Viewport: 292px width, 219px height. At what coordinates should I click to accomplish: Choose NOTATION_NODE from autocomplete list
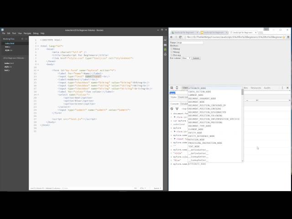(196, 140)
